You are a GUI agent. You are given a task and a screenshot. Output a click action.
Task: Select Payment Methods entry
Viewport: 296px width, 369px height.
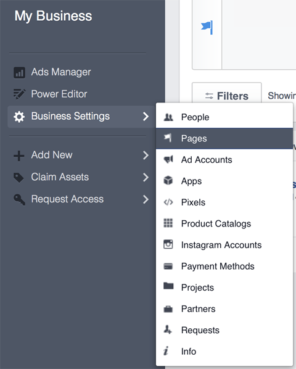pyautogui.click(x=224, y=266)
